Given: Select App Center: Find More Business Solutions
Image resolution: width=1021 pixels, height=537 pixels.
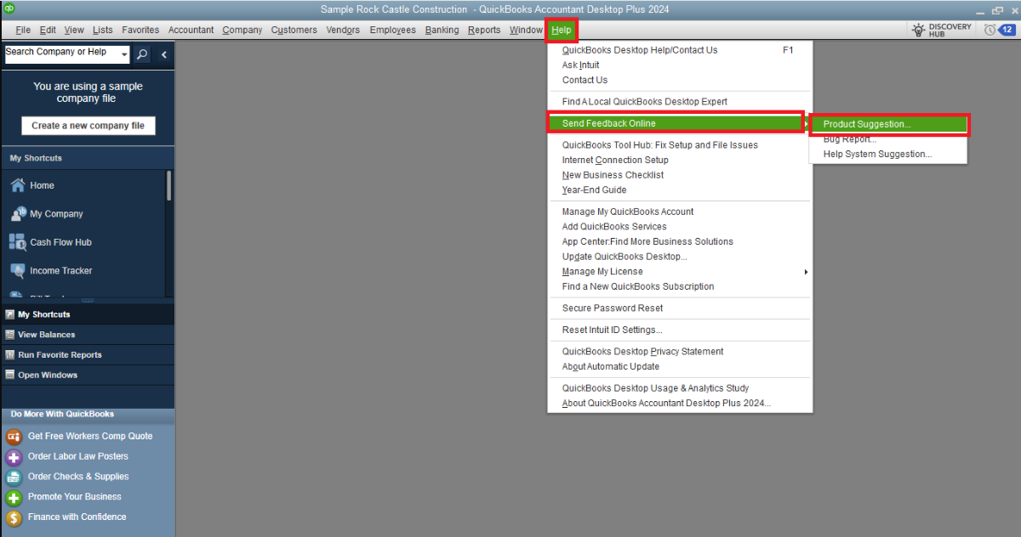Looking at the screenshot, I should pyautogui.click(x=680, y=241).
